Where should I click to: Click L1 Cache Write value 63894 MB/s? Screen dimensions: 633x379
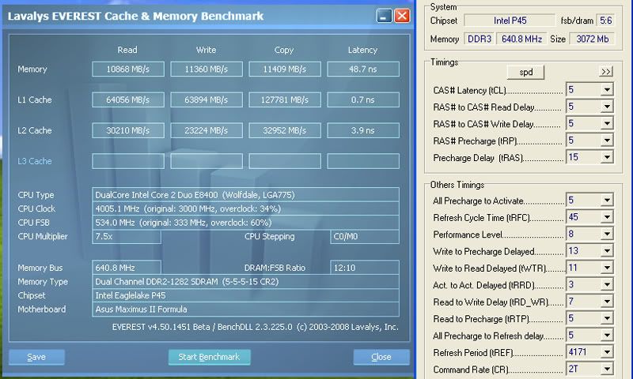point(207,99)
